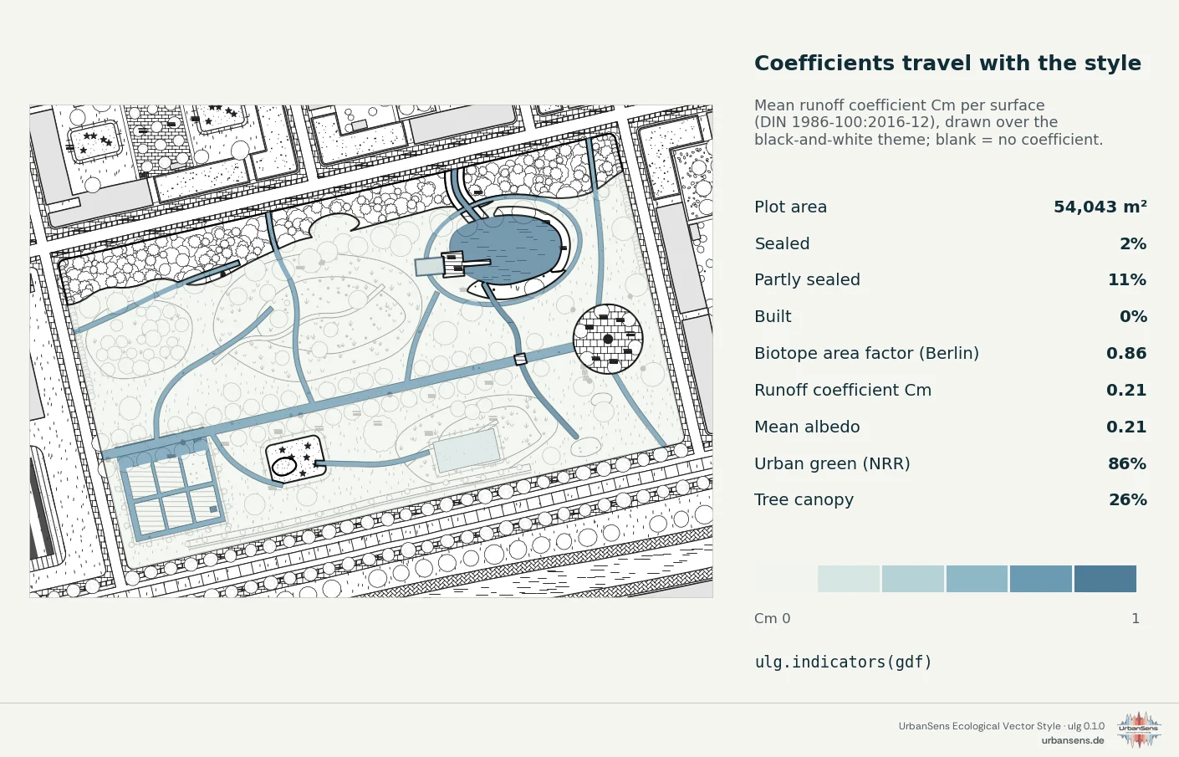Click the "Cm 0" legend label
1179x757 pixels.
click(772, 619)
